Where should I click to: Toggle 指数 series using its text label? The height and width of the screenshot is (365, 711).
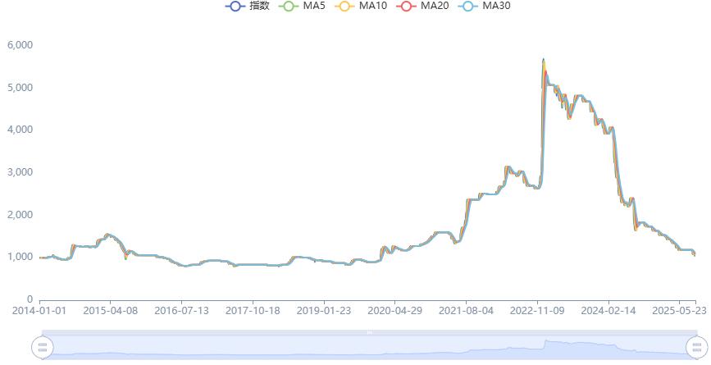tap(260, 6)
